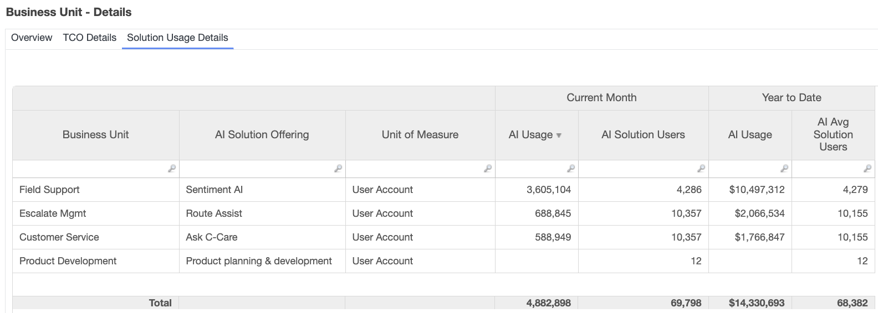
Task: Click the search icon under AI Solution Offering
Action: tap(338, 169)
